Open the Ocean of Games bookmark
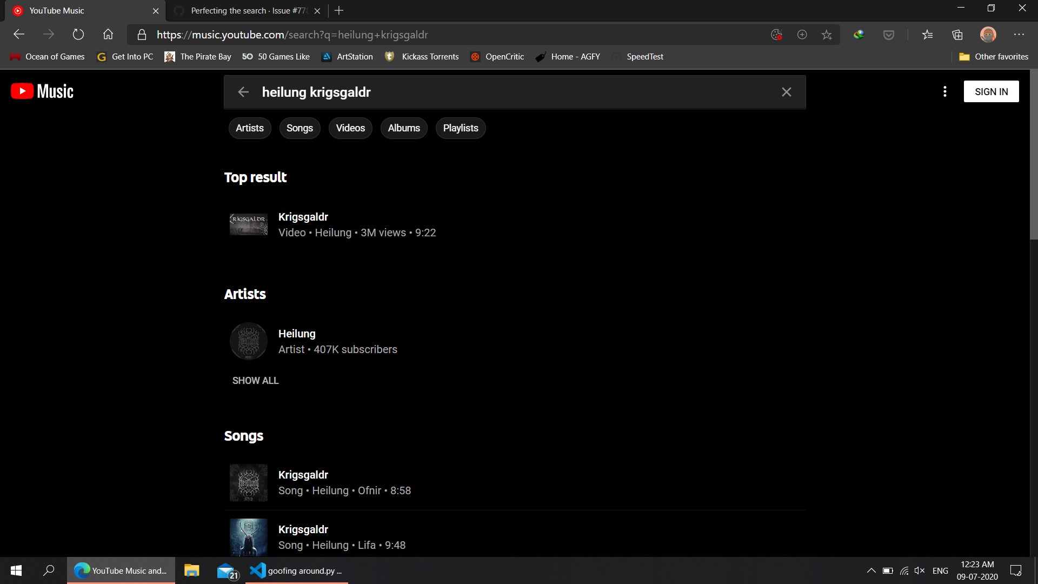This screenshot has width=1038, height=584. pyautogui.click(x=48, y=57)
